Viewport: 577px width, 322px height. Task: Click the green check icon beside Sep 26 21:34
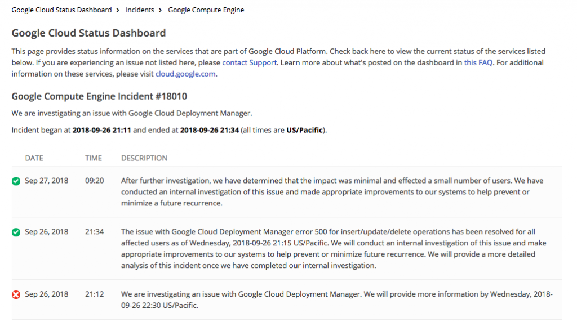[x=16, y=232]
